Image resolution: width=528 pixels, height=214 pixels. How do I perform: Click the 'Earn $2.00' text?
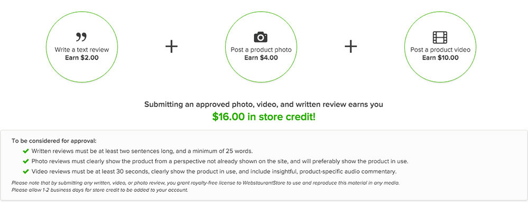click(x=82, y=58)
